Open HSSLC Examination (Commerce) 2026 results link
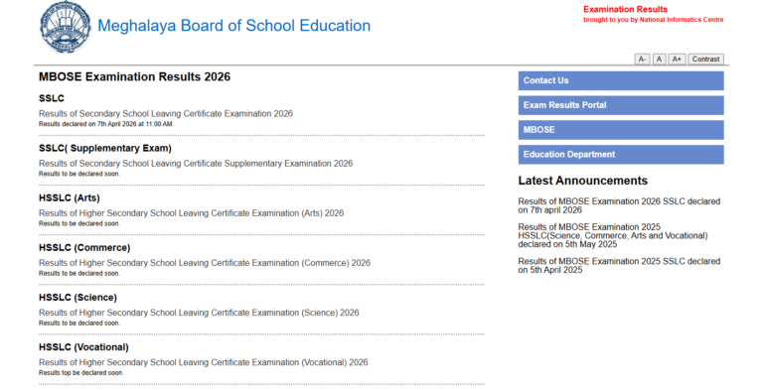The height and width of the screenshot is (390, 763). click(x=205, y=263)
